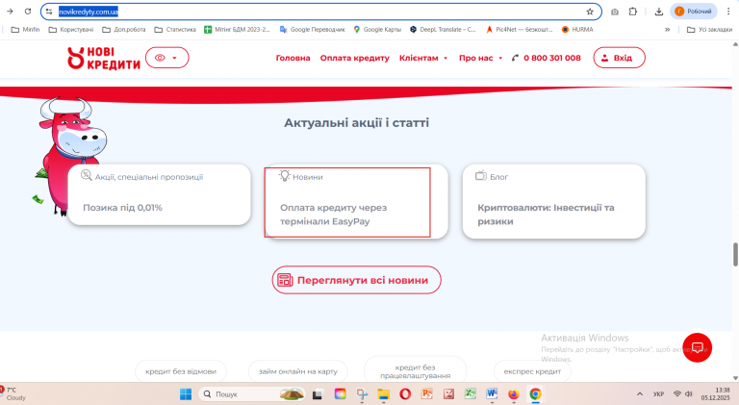Open Word from taskbar
This screenshot has height=405, width=739.
point(492,394)
